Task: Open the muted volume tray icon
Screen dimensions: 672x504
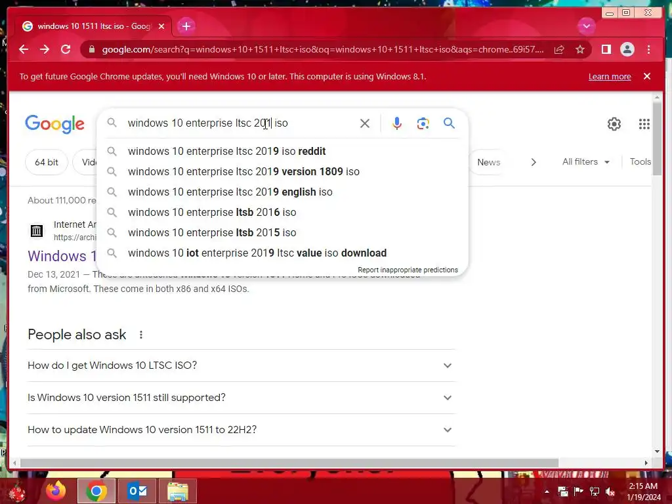Action: pyautogui.click(x=610, y=492)
